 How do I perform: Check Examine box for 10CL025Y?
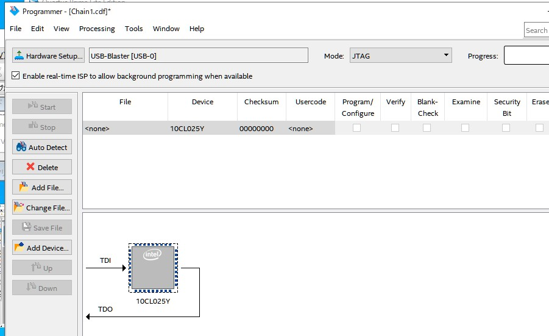(x=466, y=128)
